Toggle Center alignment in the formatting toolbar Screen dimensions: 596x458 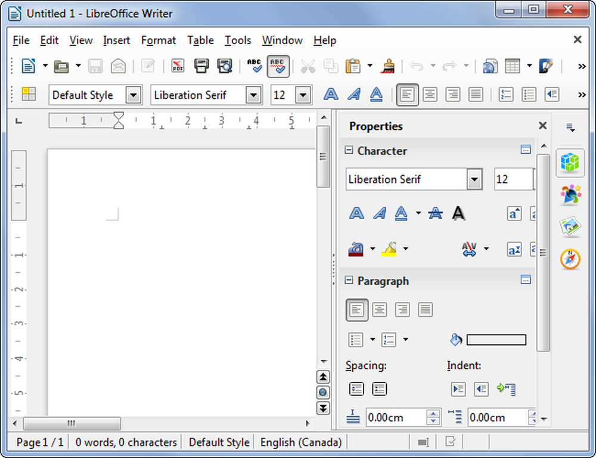point(430,94)
